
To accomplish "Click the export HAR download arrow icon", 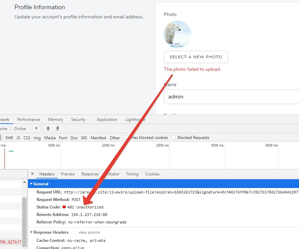I will click(x=58, y=128).
